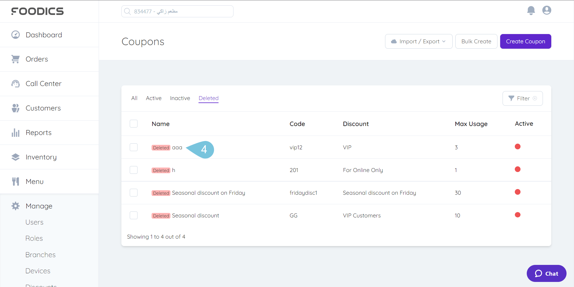Click the Create Coupon button
574x287 pixels.
pyautogui.click(x=526, y=42)
